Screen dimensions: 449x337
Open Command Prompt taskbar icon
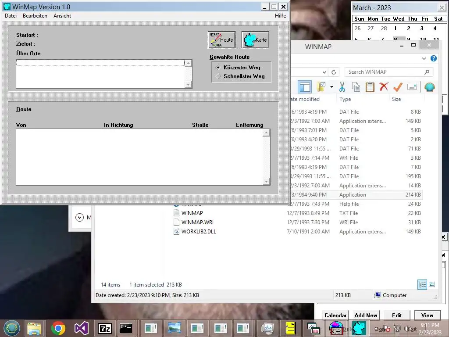[126, 328]
